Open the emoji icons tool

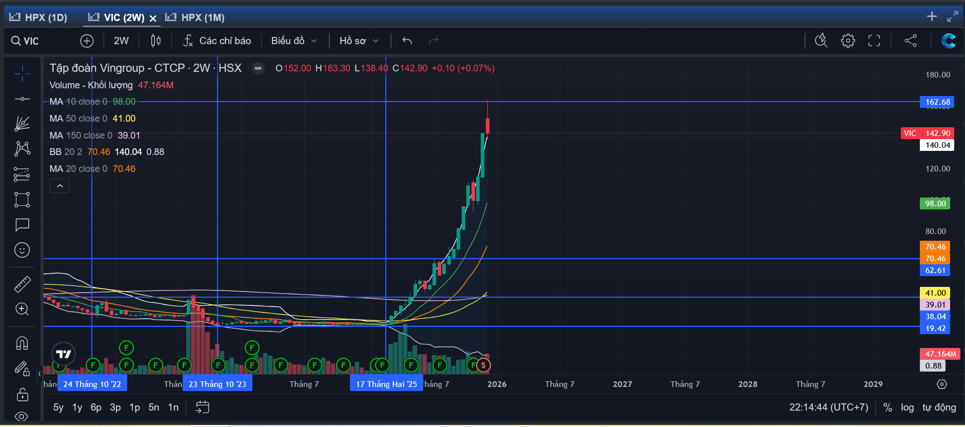(22, 250)
